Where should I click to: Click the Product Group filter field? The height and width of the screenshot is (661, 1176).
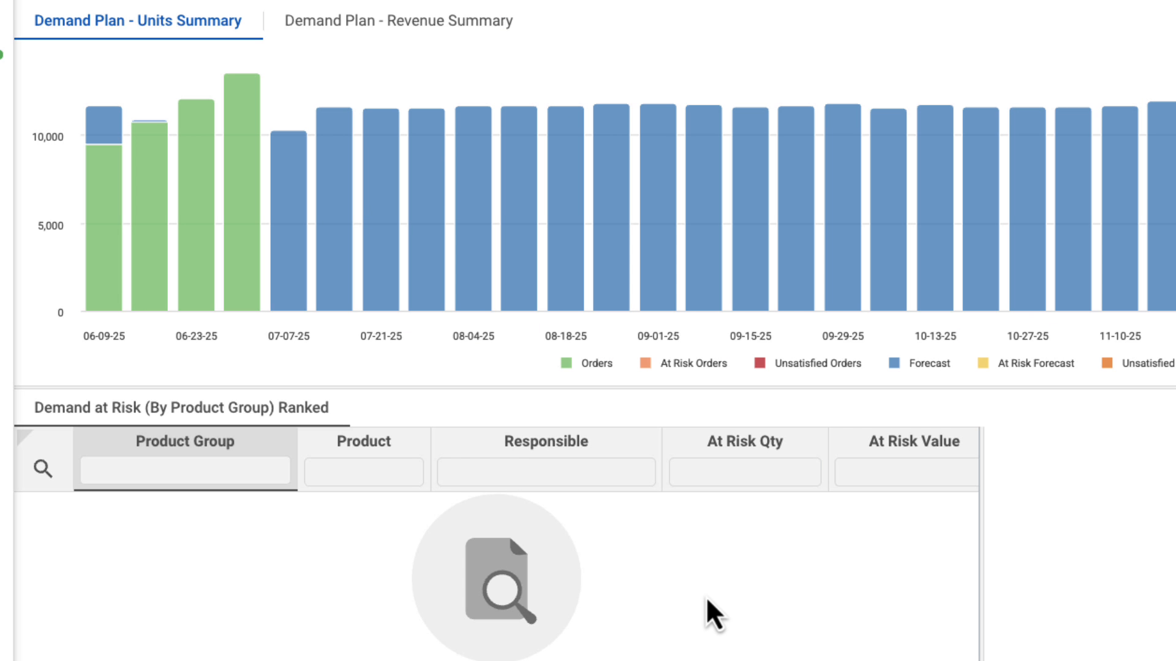184,470
